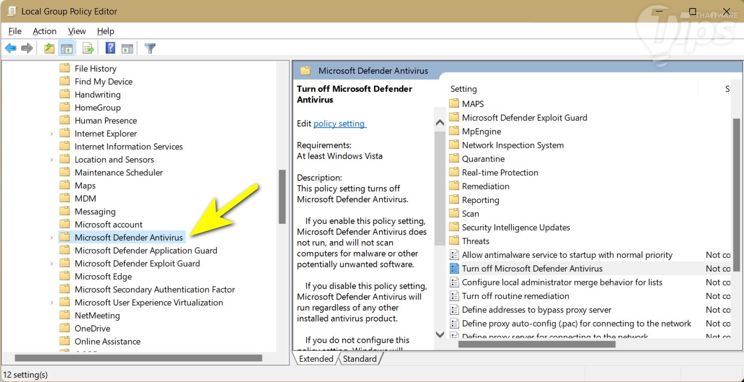Open the Remediation folder
Screen dimensions: 744x382
tap(486, 186)
